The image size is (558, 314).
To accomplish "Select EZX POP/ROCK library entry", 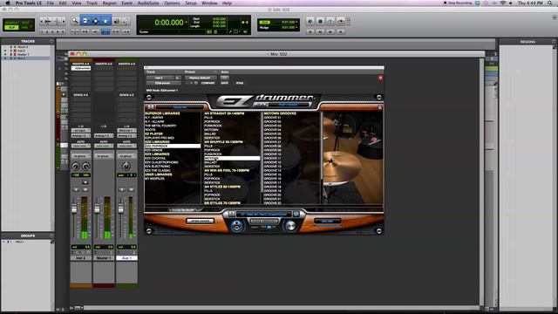I will (173, 146).
